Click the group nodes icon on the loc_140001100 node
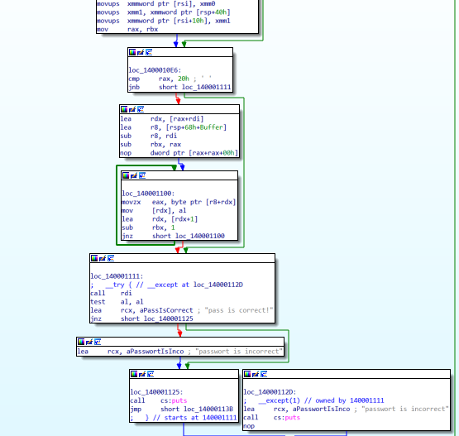The width and height of the screenshot is (459, 436). point(142,175)
